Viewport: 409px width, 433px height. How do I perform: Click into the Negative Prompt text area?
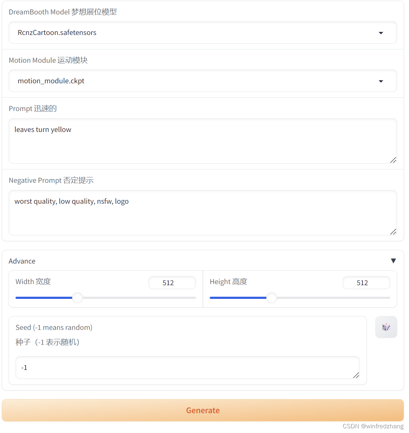coord(203,213)
